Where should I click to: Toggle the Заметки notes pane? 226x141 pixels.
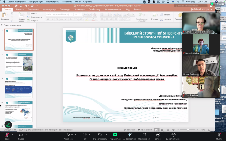tap(130, 130)
